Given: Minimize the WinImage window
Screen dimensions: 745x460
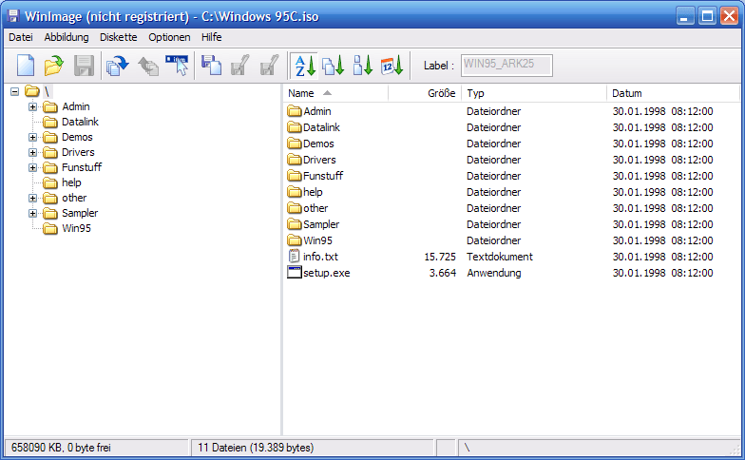Looking at the screenshot, I should (x=684, y=15).
